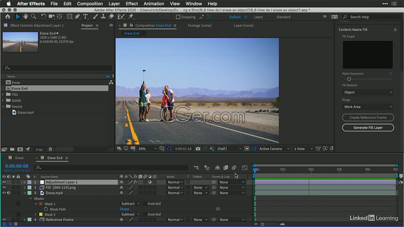Select the Rotation tool
The width and height of the screenshot is (404, 227).
click(43, 17)
